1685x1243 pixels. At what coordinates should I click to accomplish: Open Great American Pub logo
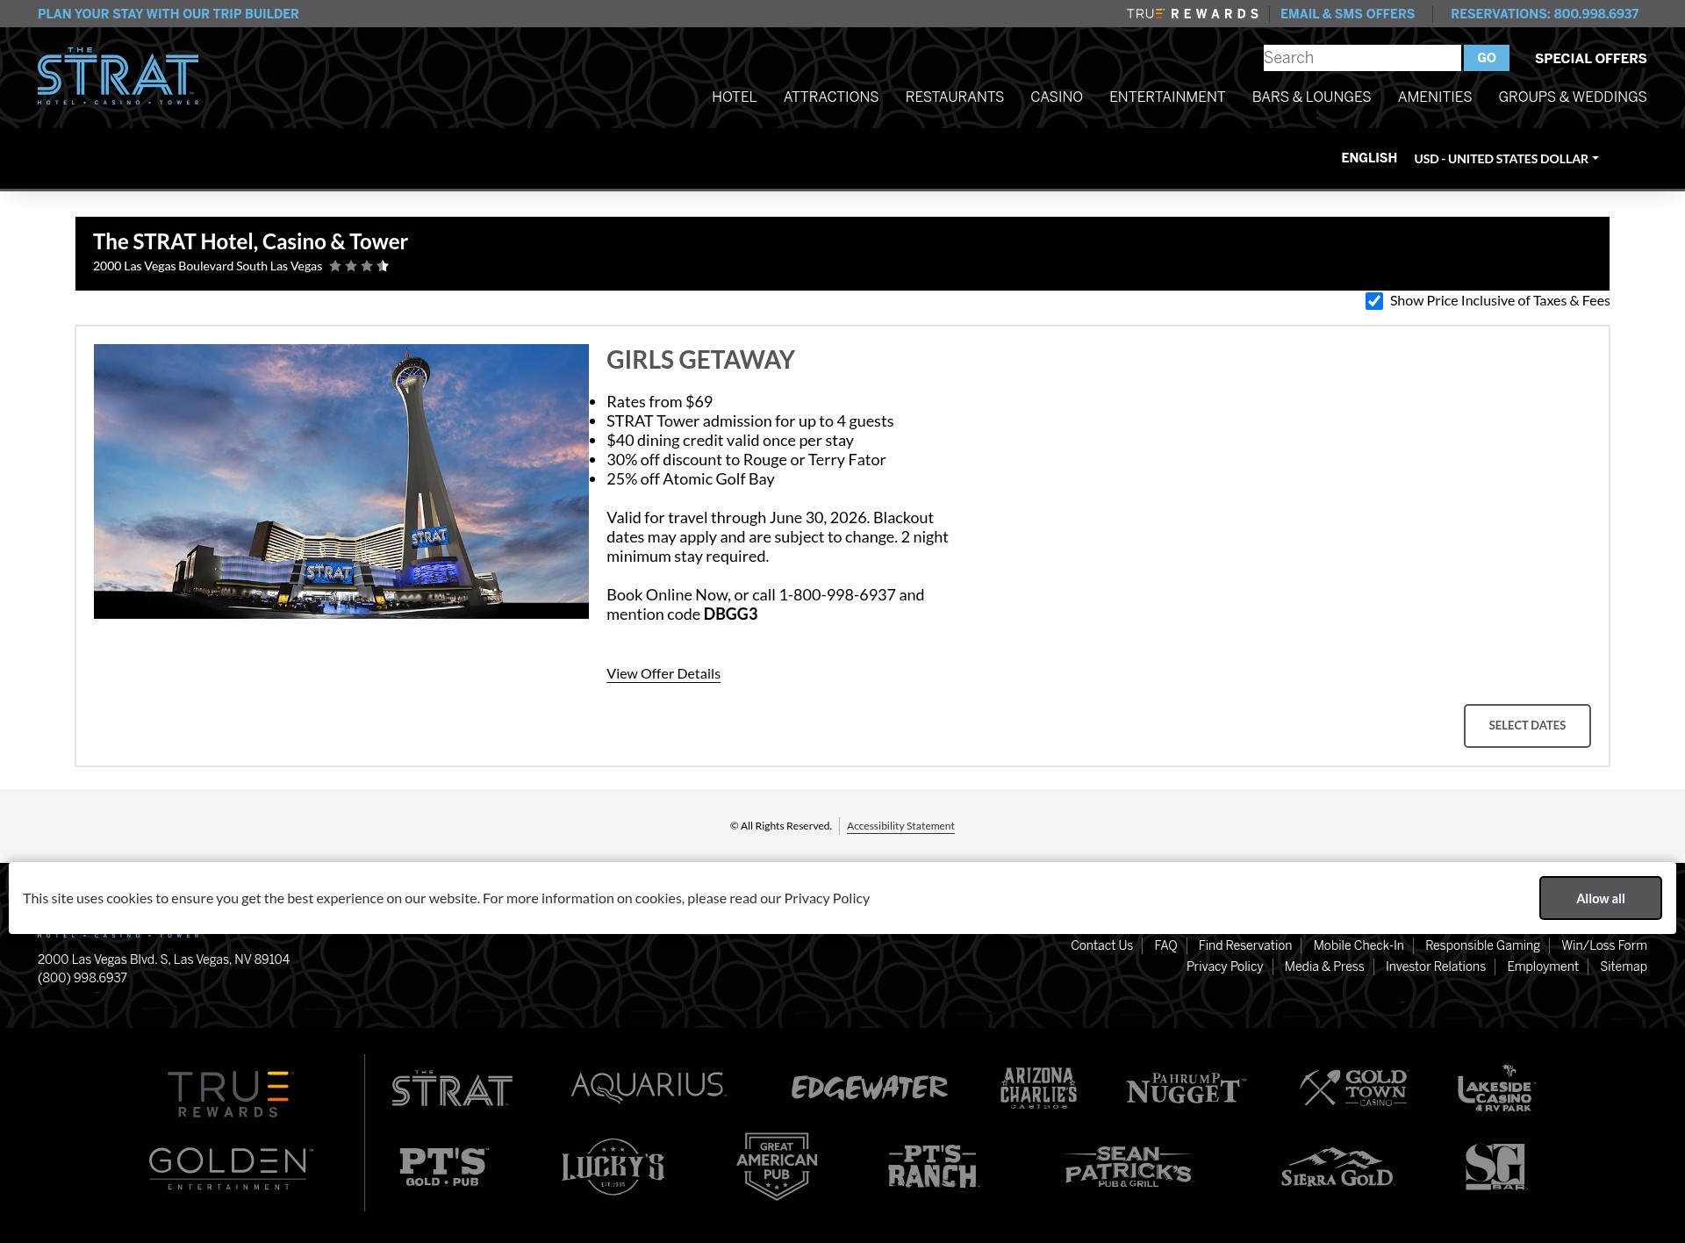pyautogui.click(x=777, y=1166)
